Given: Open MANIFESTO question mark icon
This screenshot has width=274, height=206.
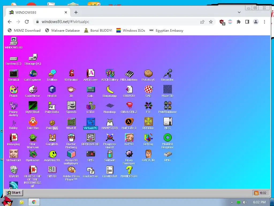Looking at the screenshot, I should pyautogui.click(x=129, y=172).
